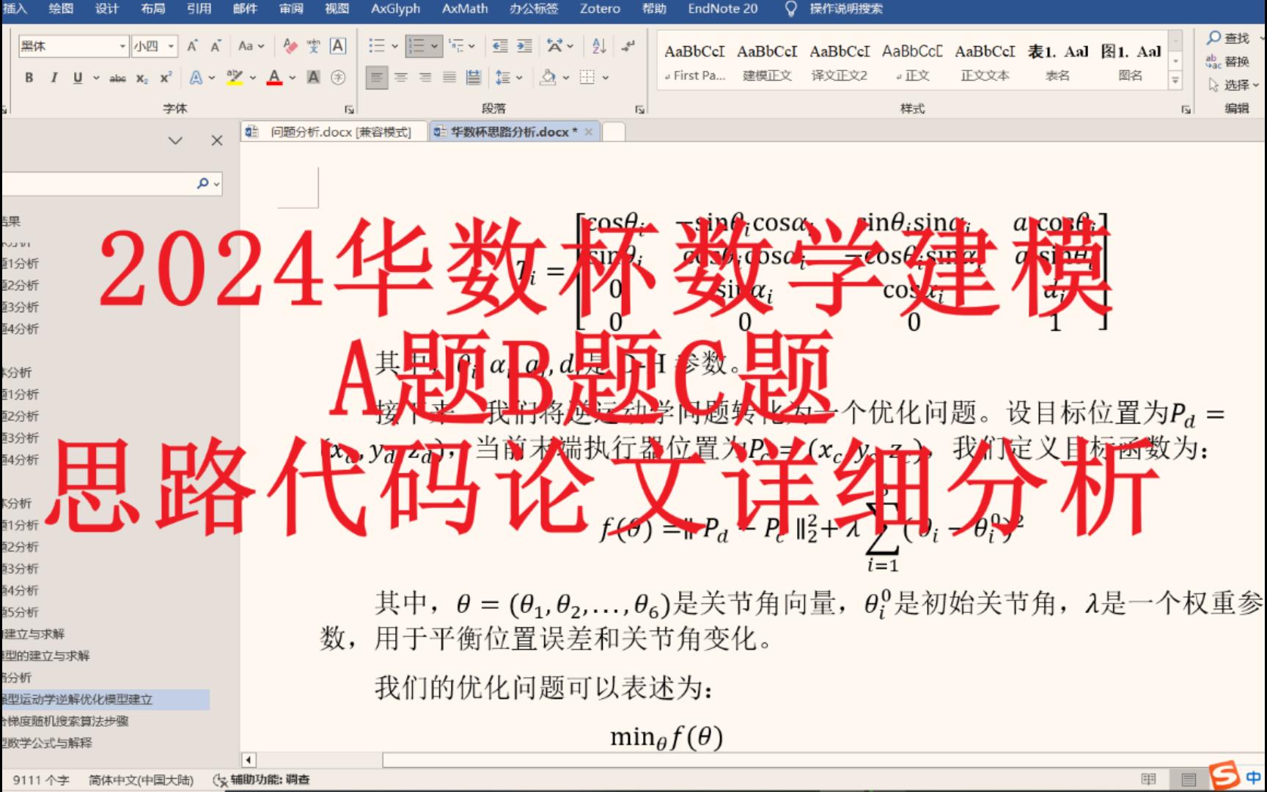Center align the paragraph
The height and width of the screenshot is (792, 1267).
tap(400, 77)
